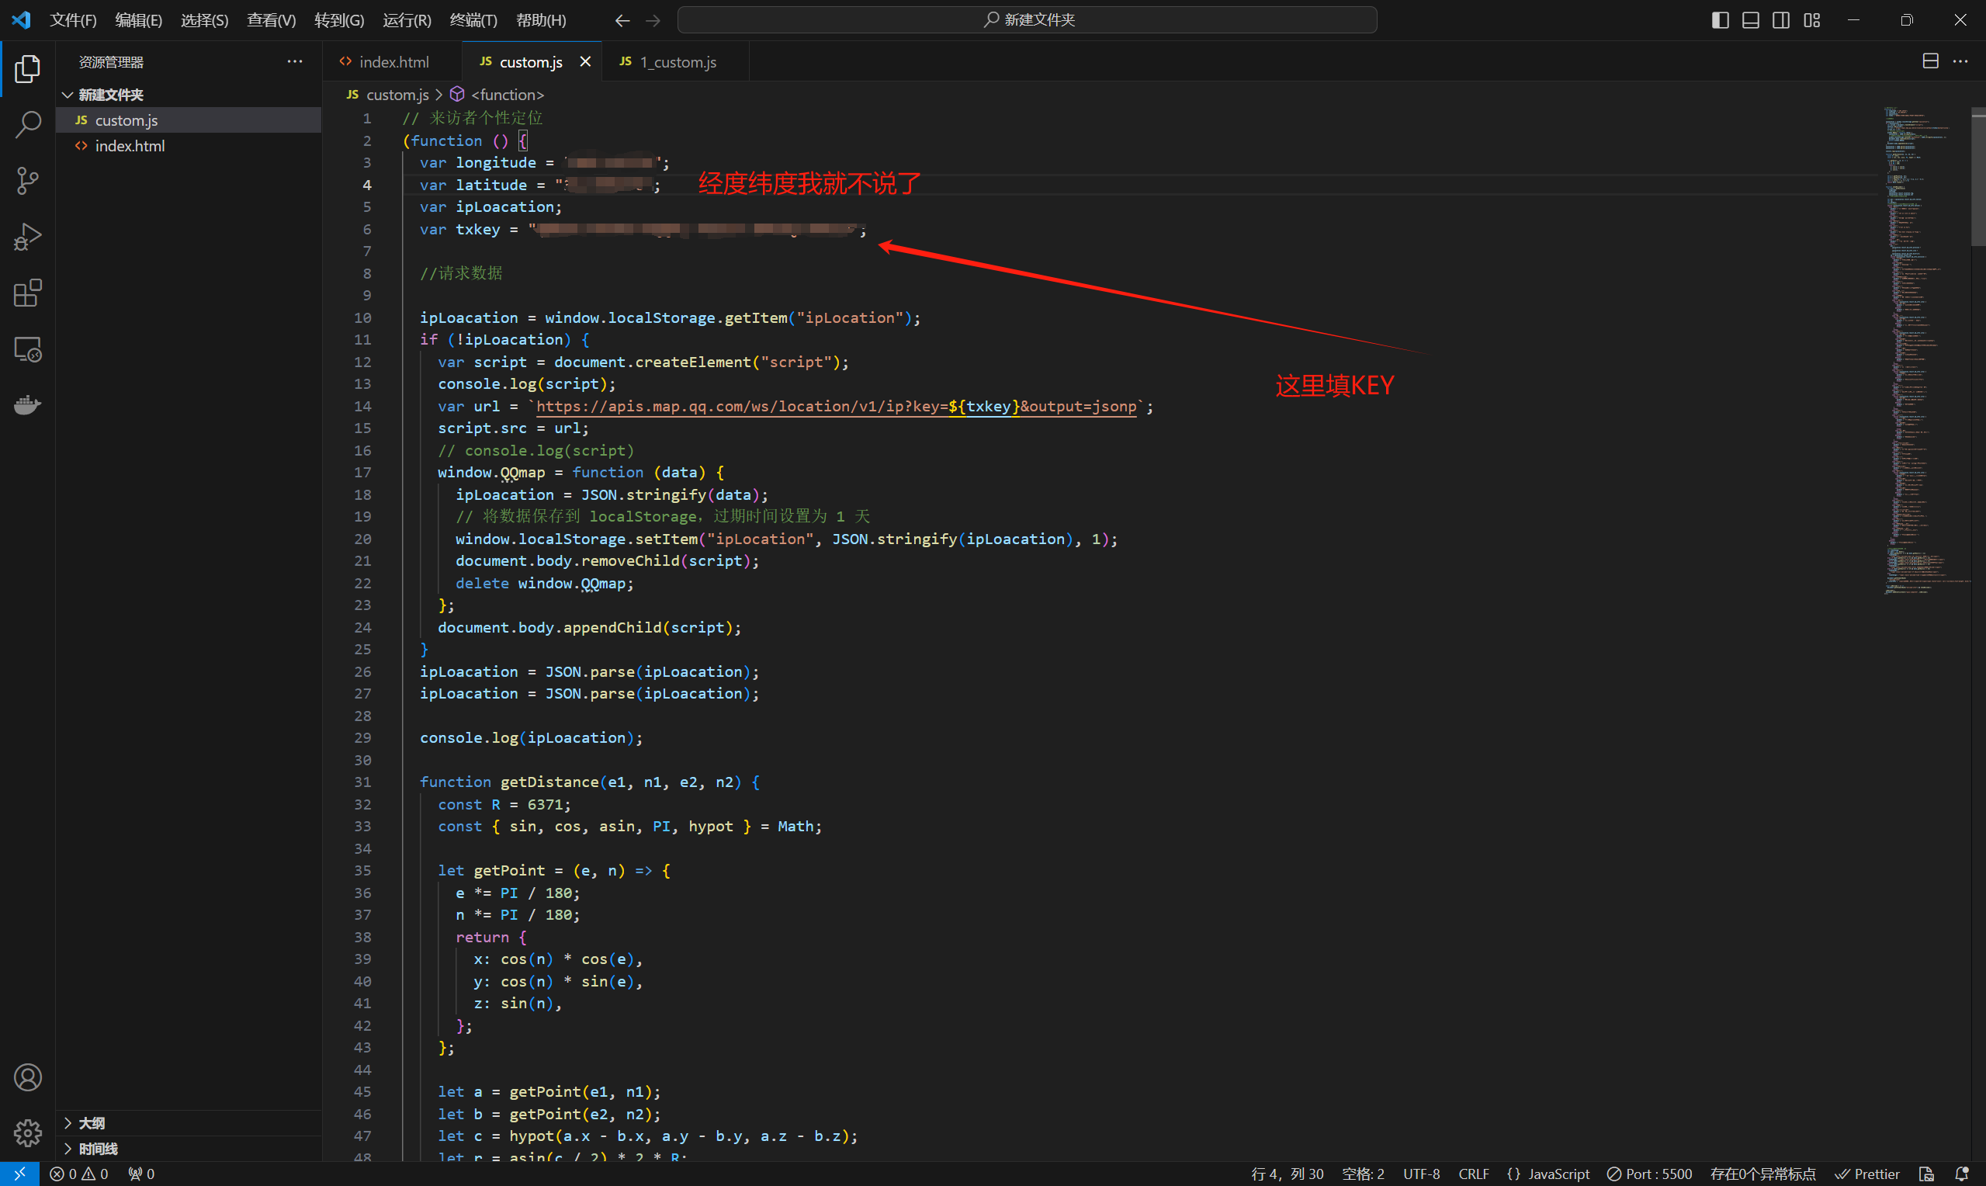The height and width of the screenshot is (1186, 1986).
Task: Toggle secondary side bar visibility
Action: tap(1780, 20)
